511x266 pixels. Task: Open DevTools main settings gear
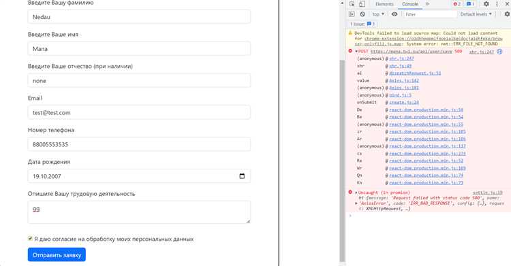[486, 4]
